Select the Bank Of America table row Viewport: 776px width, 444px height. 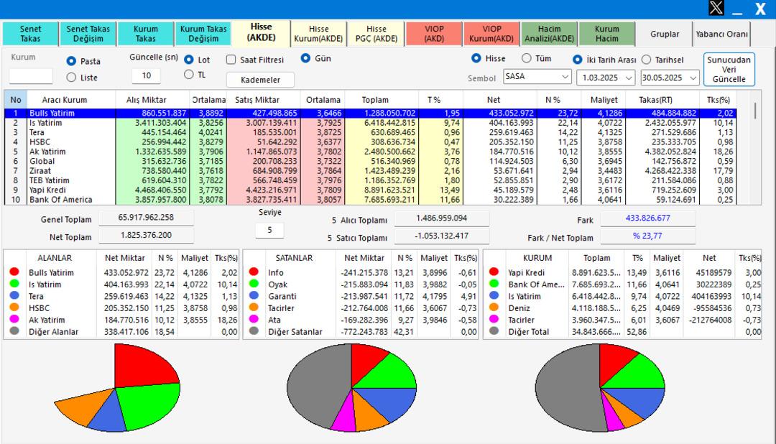coord(370,200)
